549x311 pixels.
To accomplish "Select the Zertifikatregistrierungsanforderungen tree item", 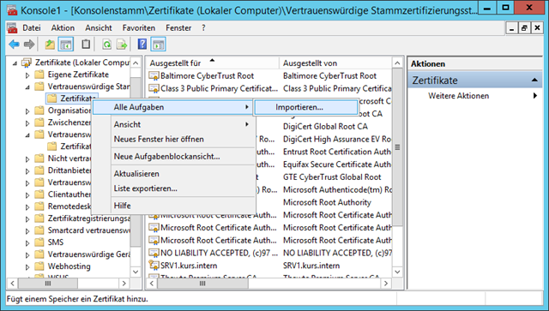I will [89, 218].
